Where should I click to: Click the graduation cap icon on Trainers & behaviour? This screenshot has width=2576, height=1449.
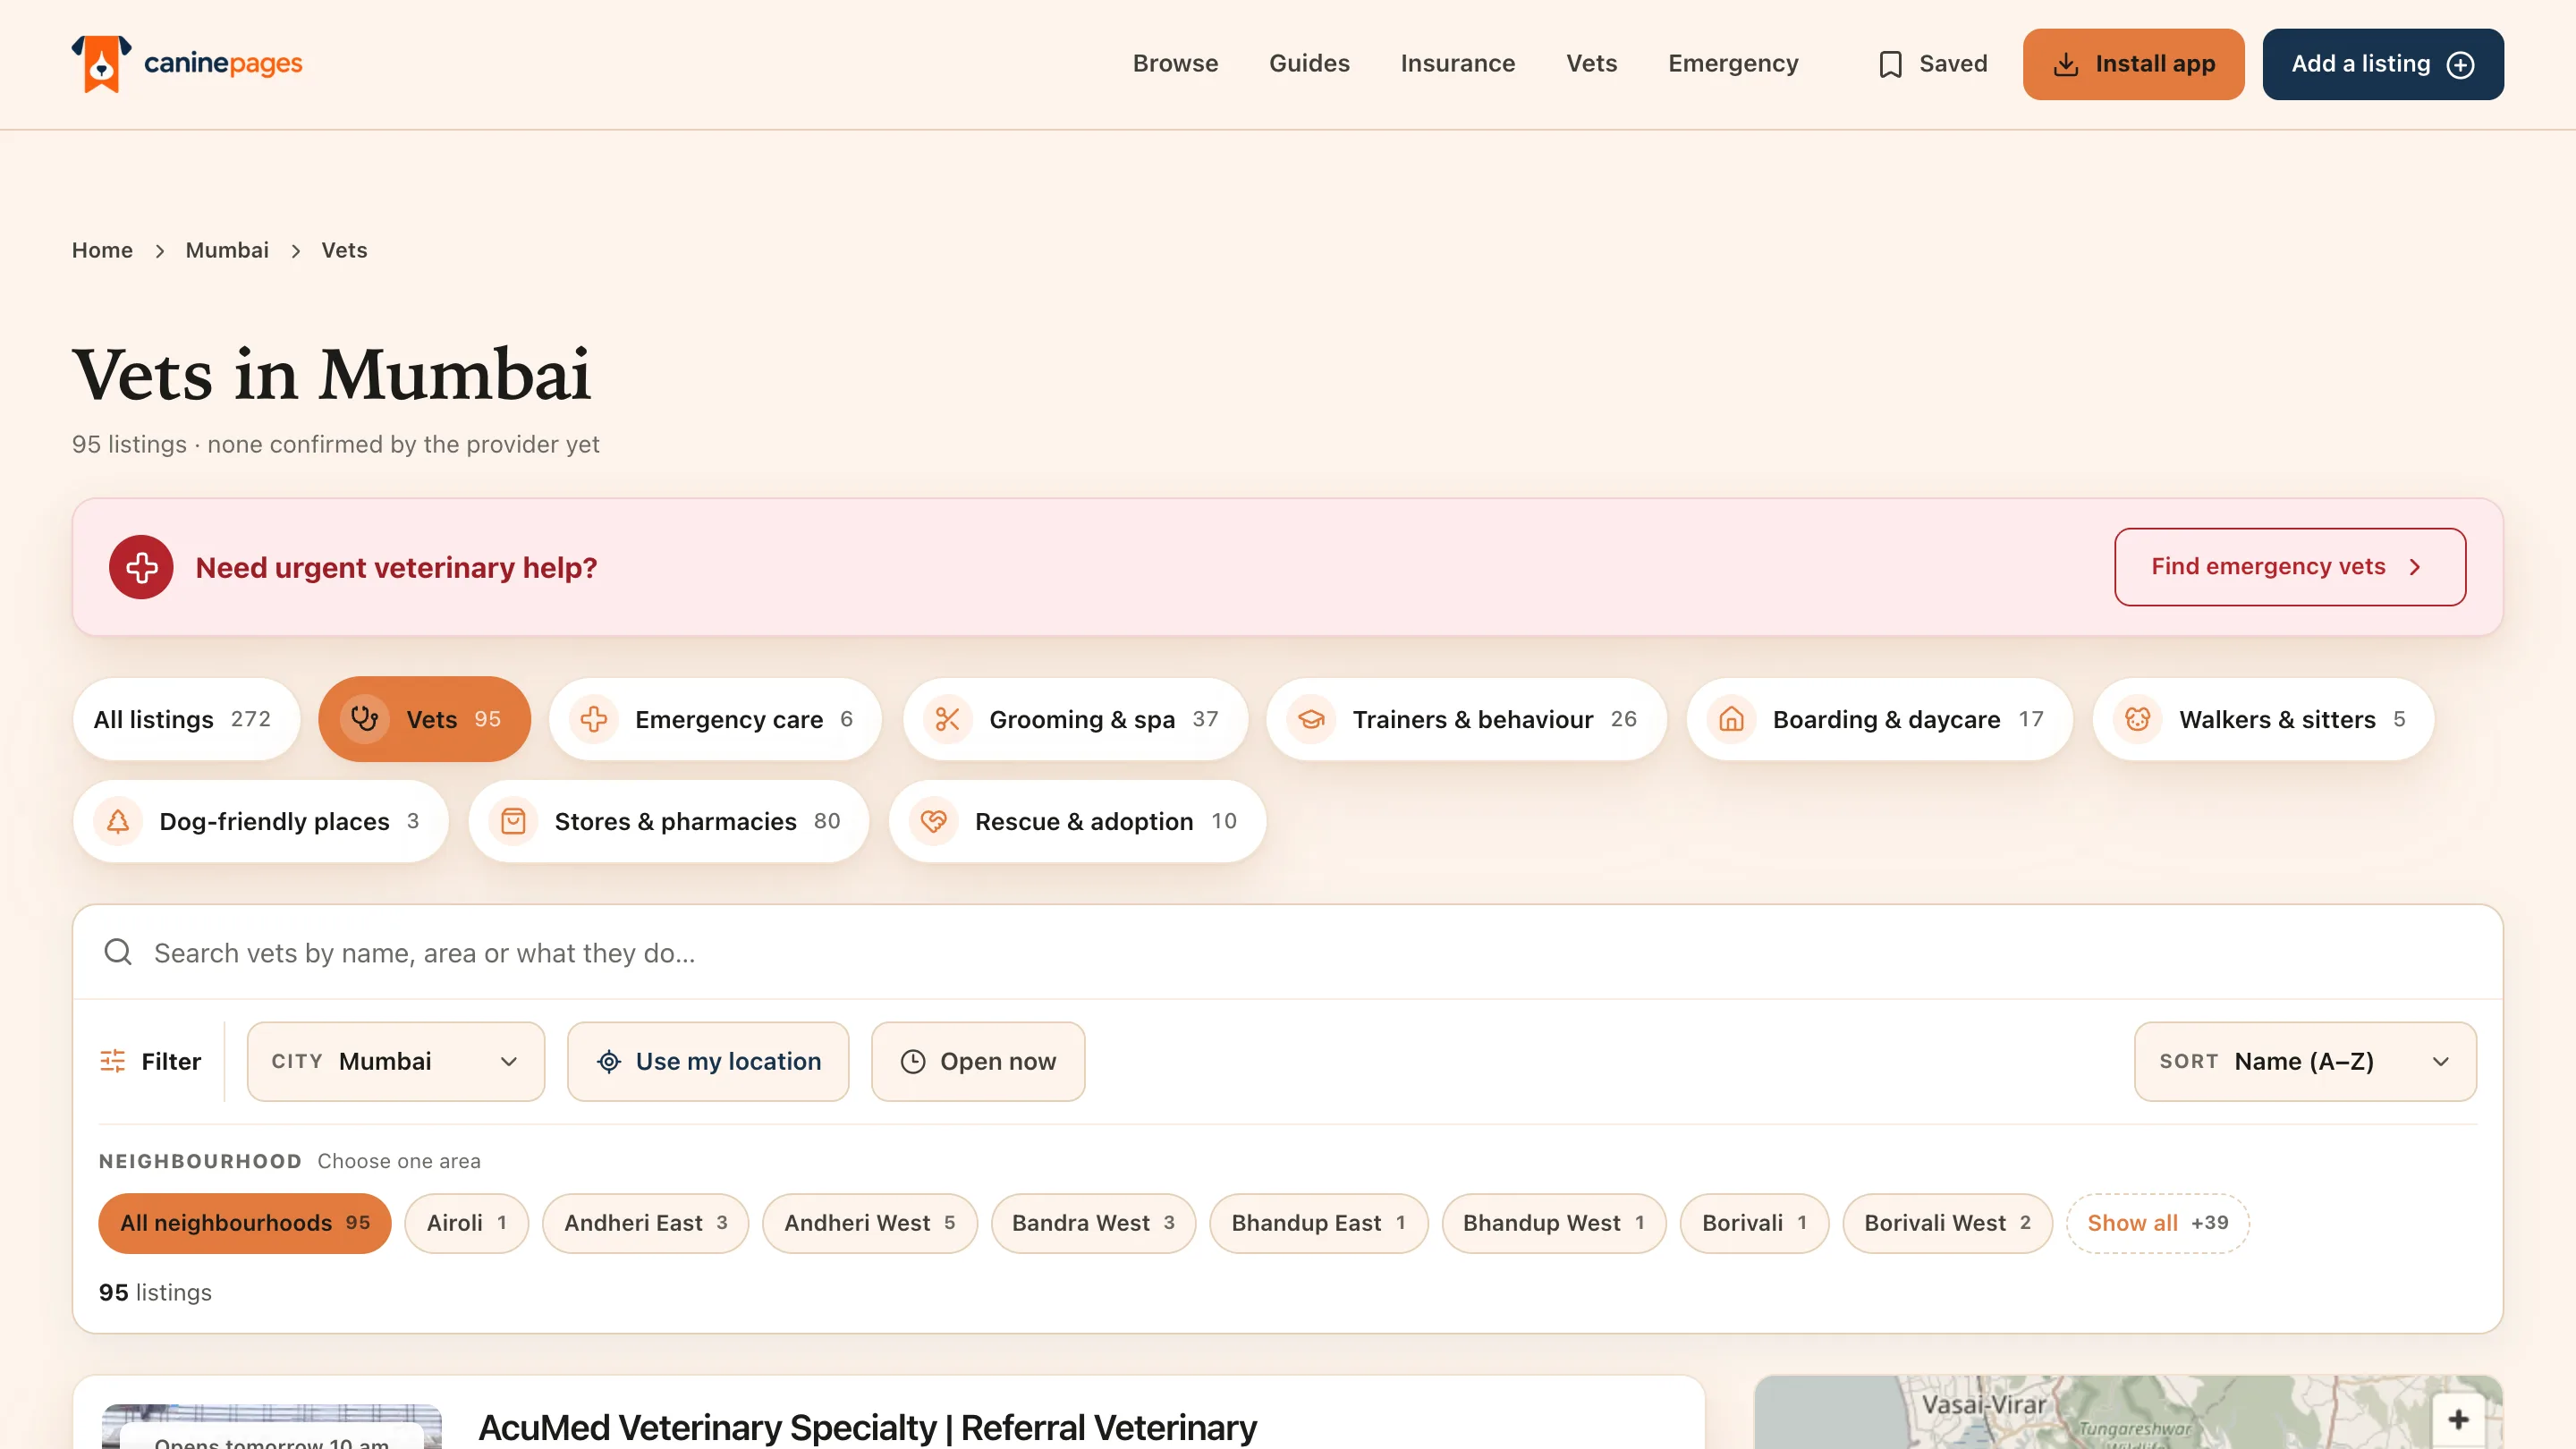click(x=1311, y=719)
